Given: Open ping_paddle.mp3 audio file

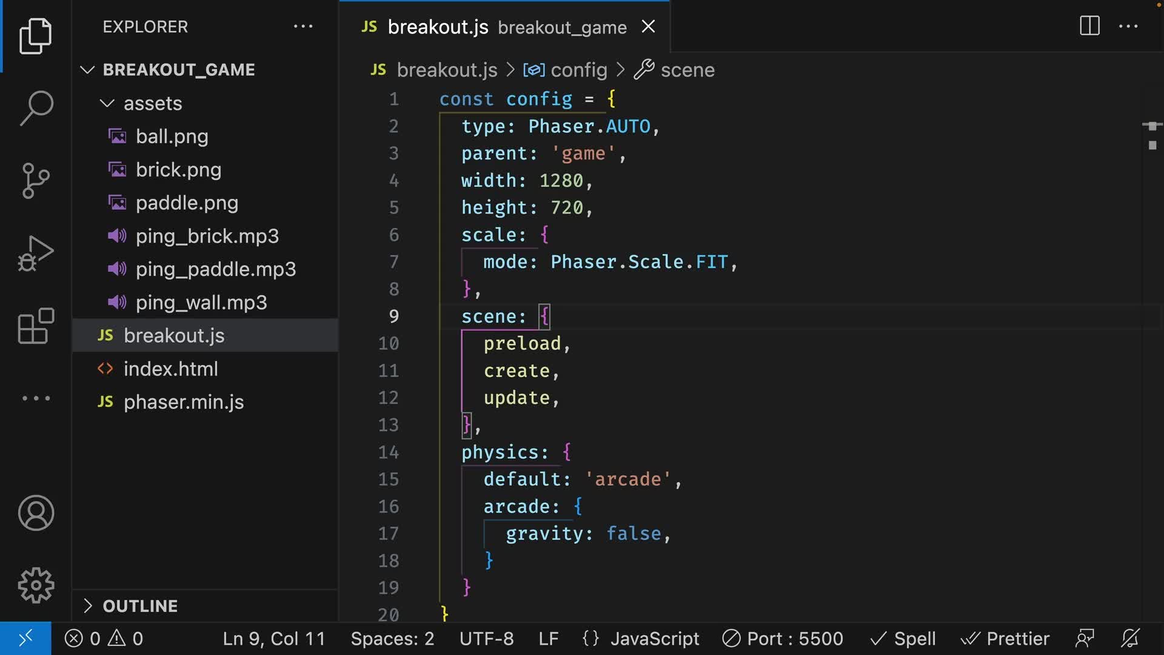Looking at the screenshot, I should 205,269.
